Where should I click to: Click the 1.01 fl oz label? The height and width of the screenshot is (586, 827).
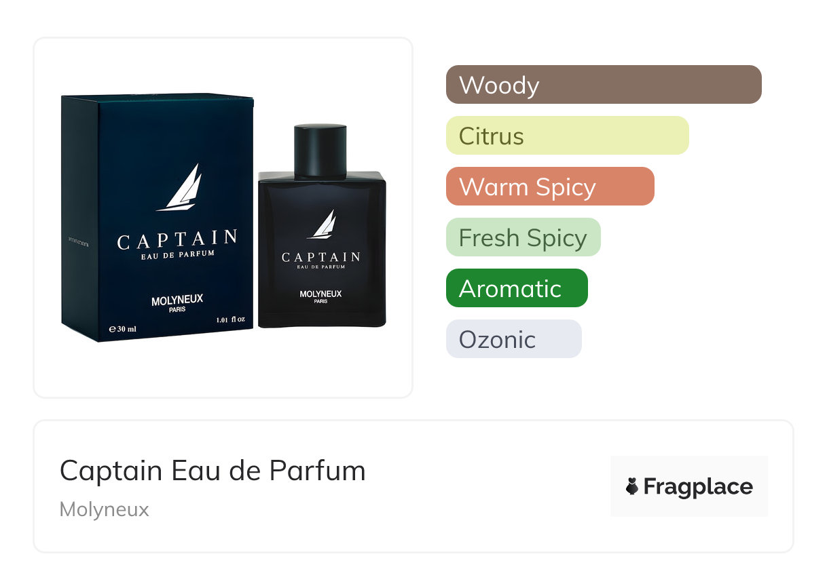231,319
